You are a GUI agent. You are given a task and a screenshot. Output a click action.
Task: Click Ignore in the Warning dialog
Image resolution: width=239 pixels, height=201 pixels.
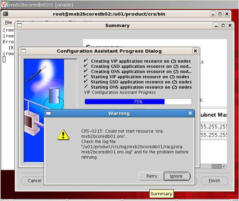[x=176, y=176]
